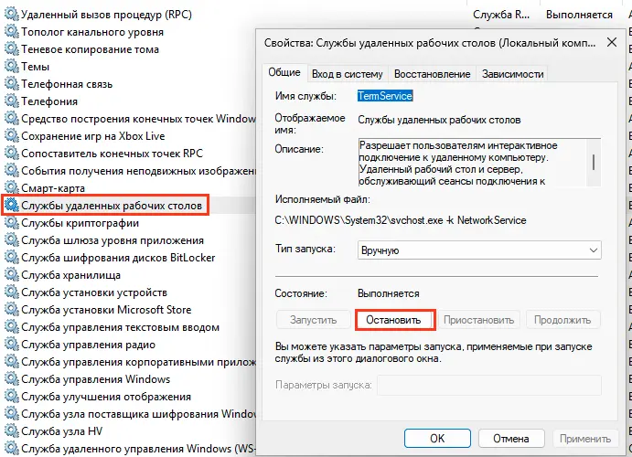Click the Отмена button
This screenshot has height=457, width=632.
pyautogui.click(x=510, y=438)
